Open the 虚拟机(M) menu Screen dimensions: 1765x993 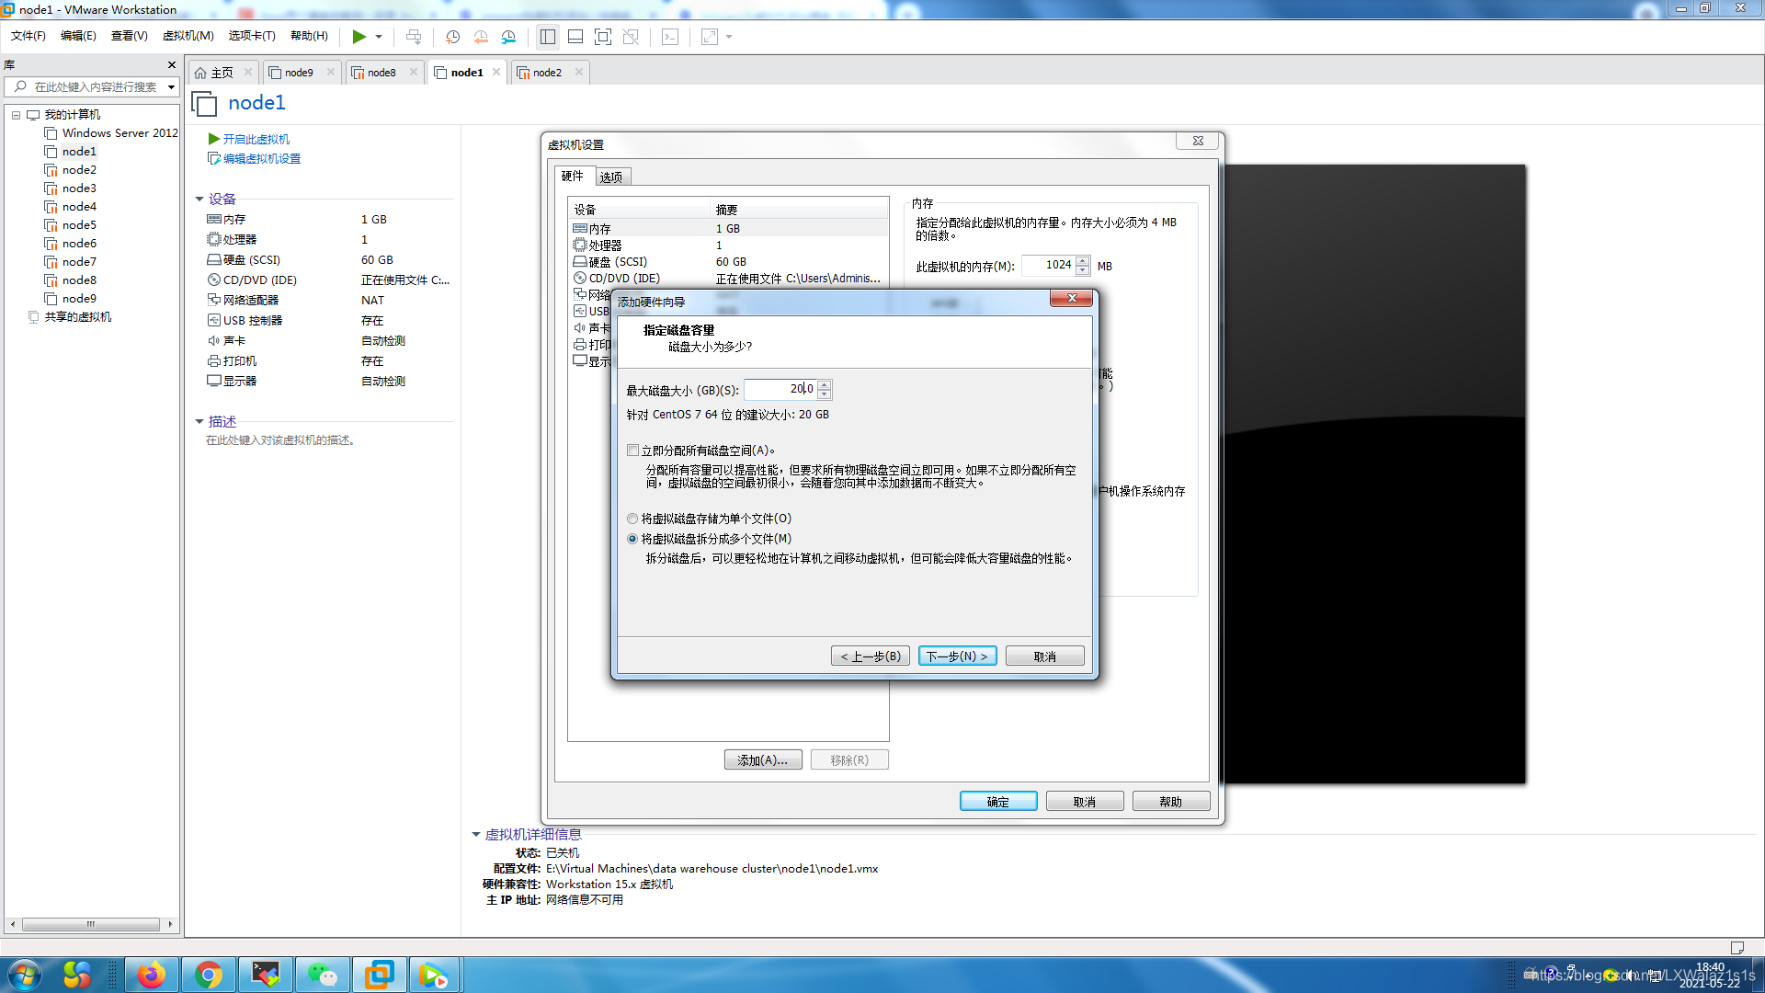point(188,36)
